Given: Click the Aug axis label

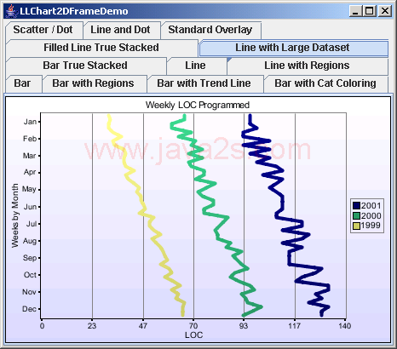Looking at the screenshot, I should 30,241.
